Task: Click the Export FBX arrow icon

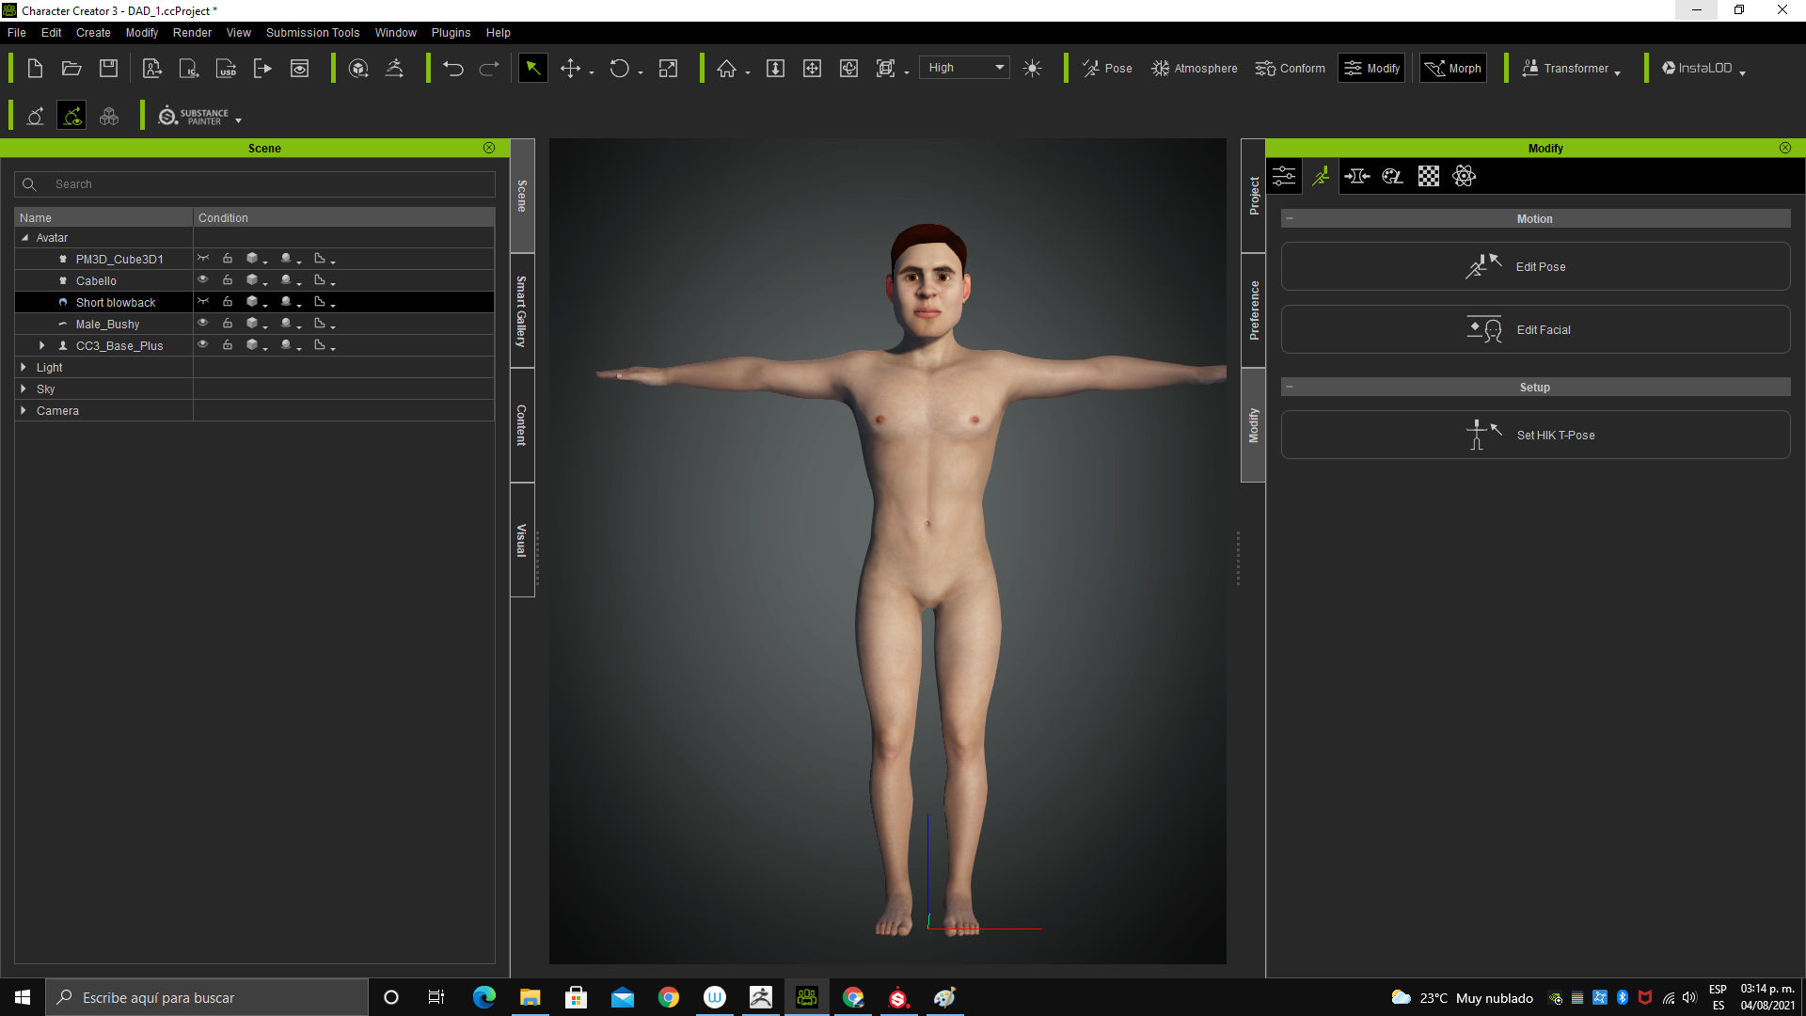Action: (x=262, y=69)
